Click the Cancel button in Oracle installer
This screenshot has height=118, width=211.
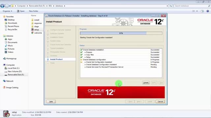tap(160, 102)
